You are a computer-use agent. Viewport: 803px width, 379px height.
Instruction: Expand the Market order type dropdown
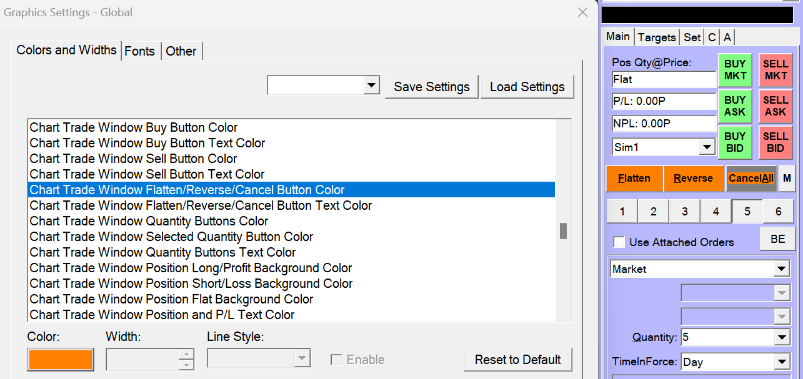(781, 269)
